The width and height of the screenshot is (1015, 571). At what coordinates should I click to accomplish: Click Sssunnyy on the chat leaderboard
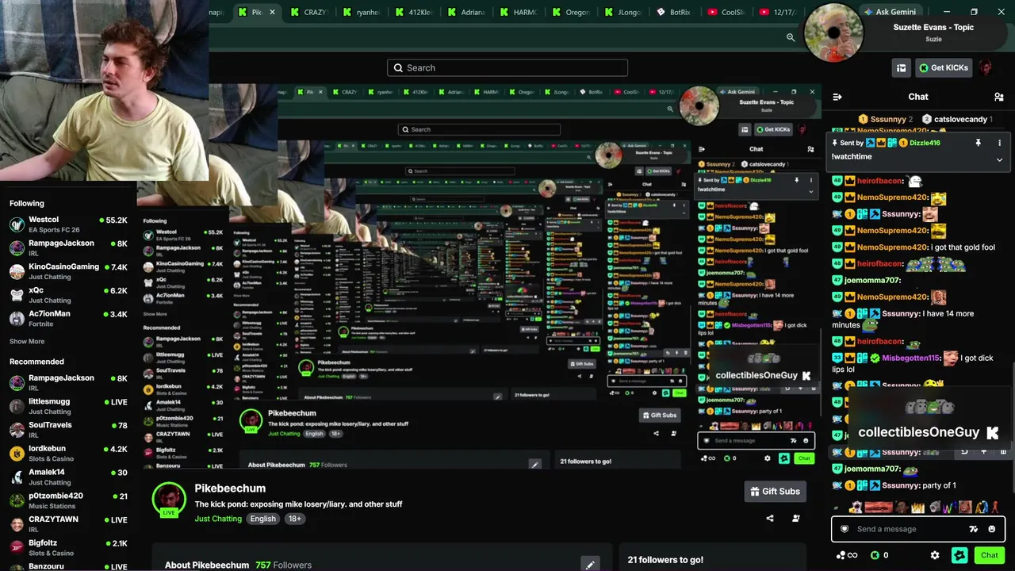888,119
